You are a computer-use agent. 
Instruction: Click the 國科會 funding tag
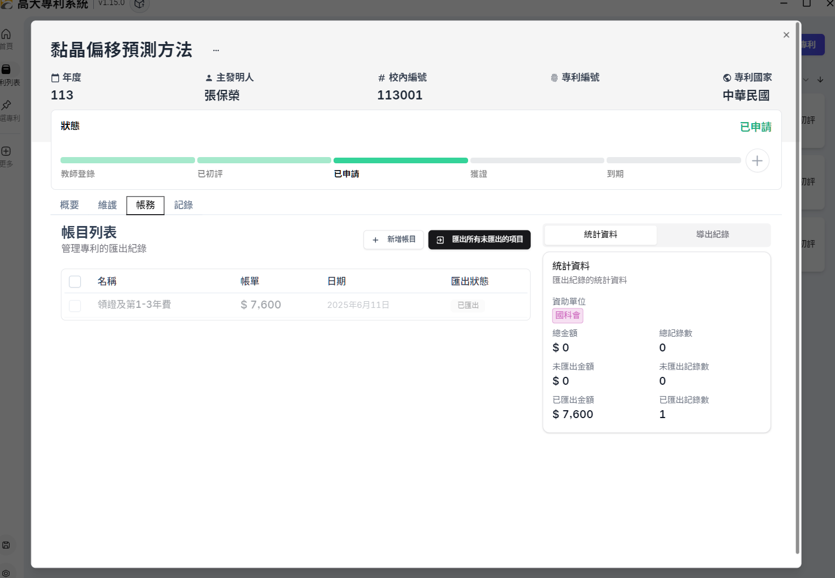[568, 315]
